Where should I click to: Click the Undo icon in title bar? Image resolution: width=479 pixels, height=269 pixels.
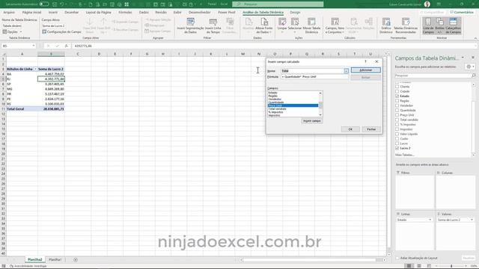tap(62, 4)
